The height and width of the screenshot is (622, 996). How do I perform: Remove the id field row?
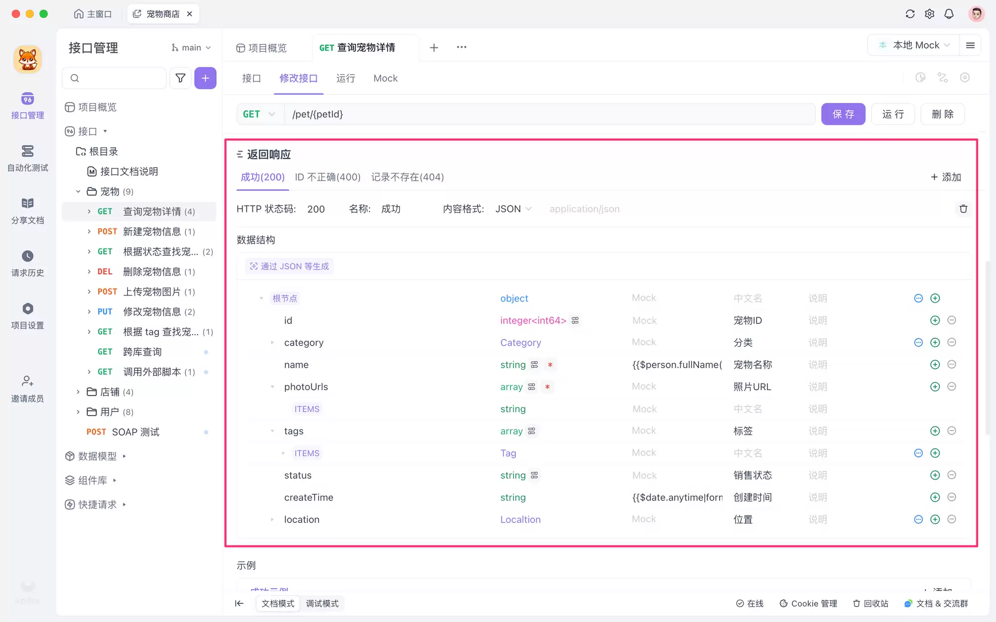coord(952,320)
